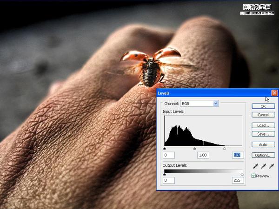Click OK in Levels dialog
Viewport: 279px width, 209px height.
[x=263, y=106]
